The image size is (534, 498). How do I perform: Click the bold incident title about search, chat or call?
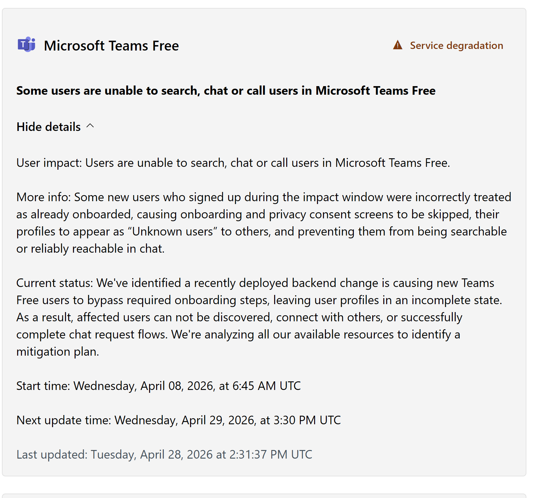tap(226, 91)
